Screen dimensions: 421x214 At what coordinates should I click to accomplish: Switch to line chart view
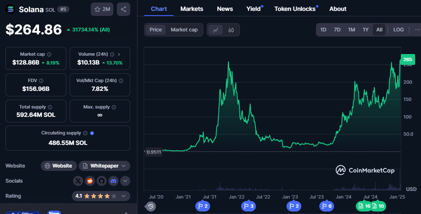(x=216, y=30)
